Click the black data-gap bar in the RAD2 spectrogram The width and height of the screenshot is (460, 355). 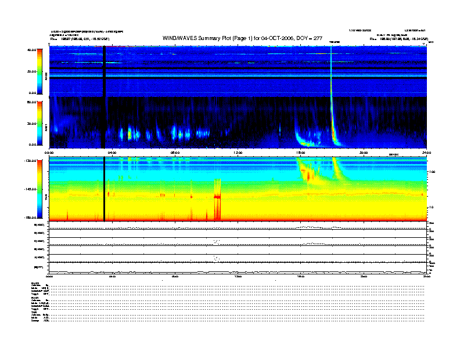pos(103,71)
